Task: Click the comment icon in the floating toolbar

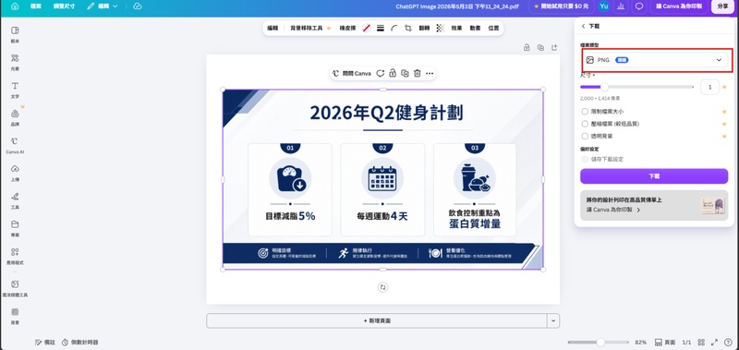Action: point(381,74)
